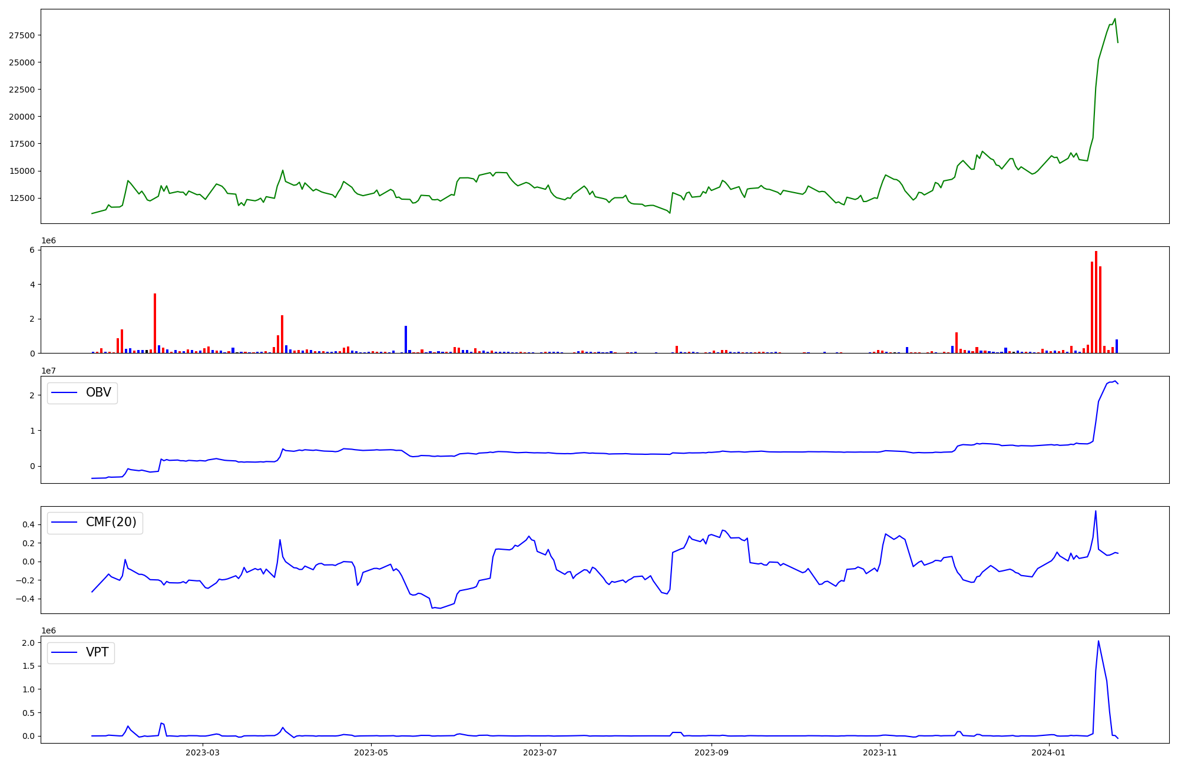This screenshot has width=1178, height=766.
Task: Select the 2023-07 x-axis date label
Action: click(x=540, y=752)
